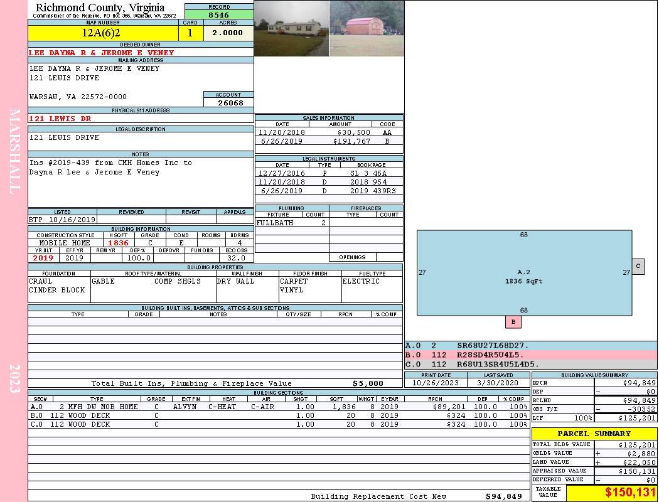Click the green record number 8546 field
Viewport: 659px width, 502px height.
point(219,14)
